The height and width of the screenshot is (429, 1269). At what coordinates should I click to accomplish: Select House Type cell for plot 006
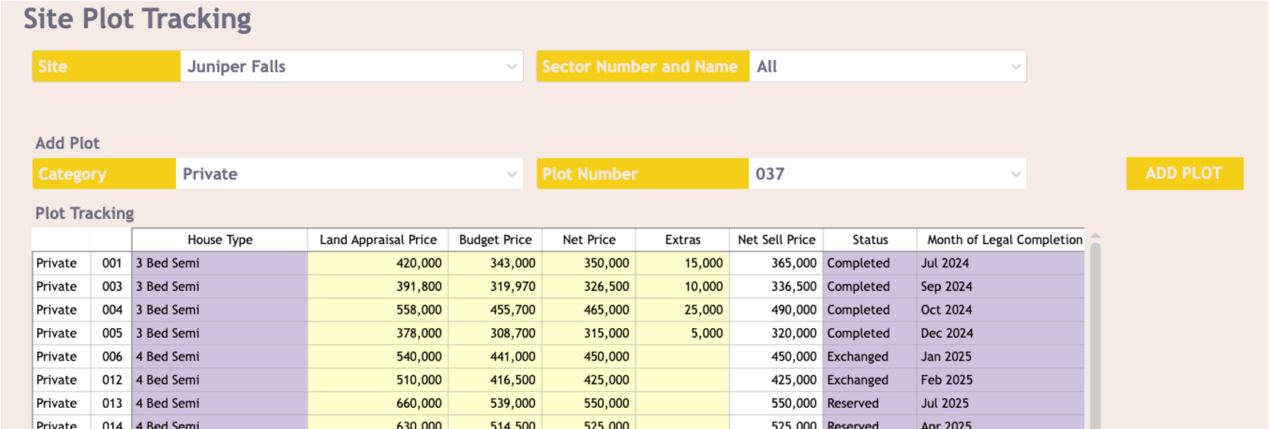click(220, 357)
